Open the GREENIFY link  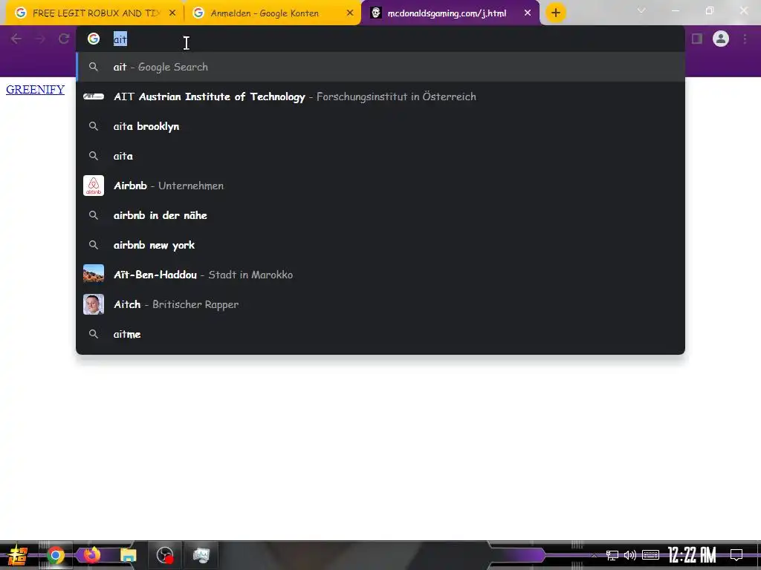[x=36, y=90]
